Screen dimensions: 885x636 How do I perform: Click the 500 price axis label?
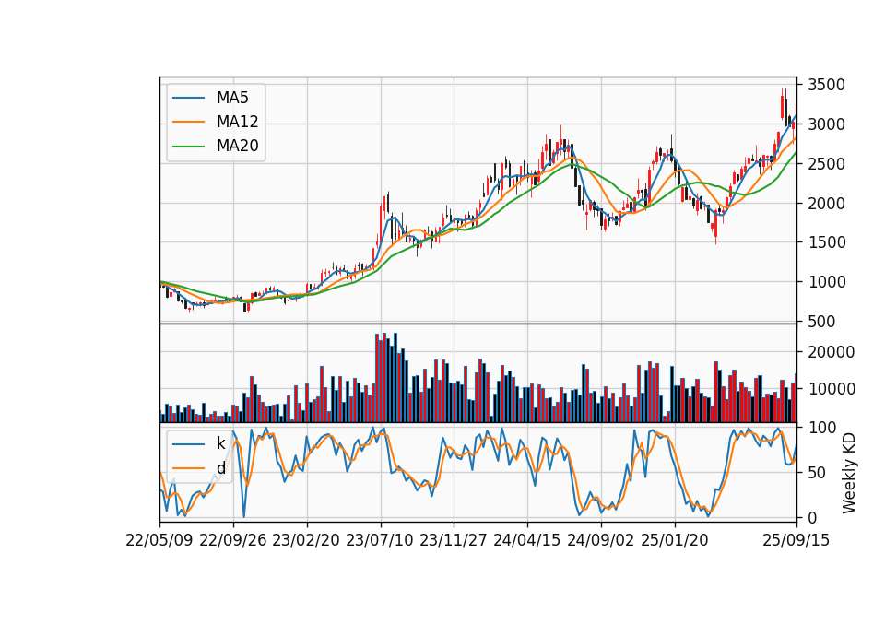click(821, 322)
